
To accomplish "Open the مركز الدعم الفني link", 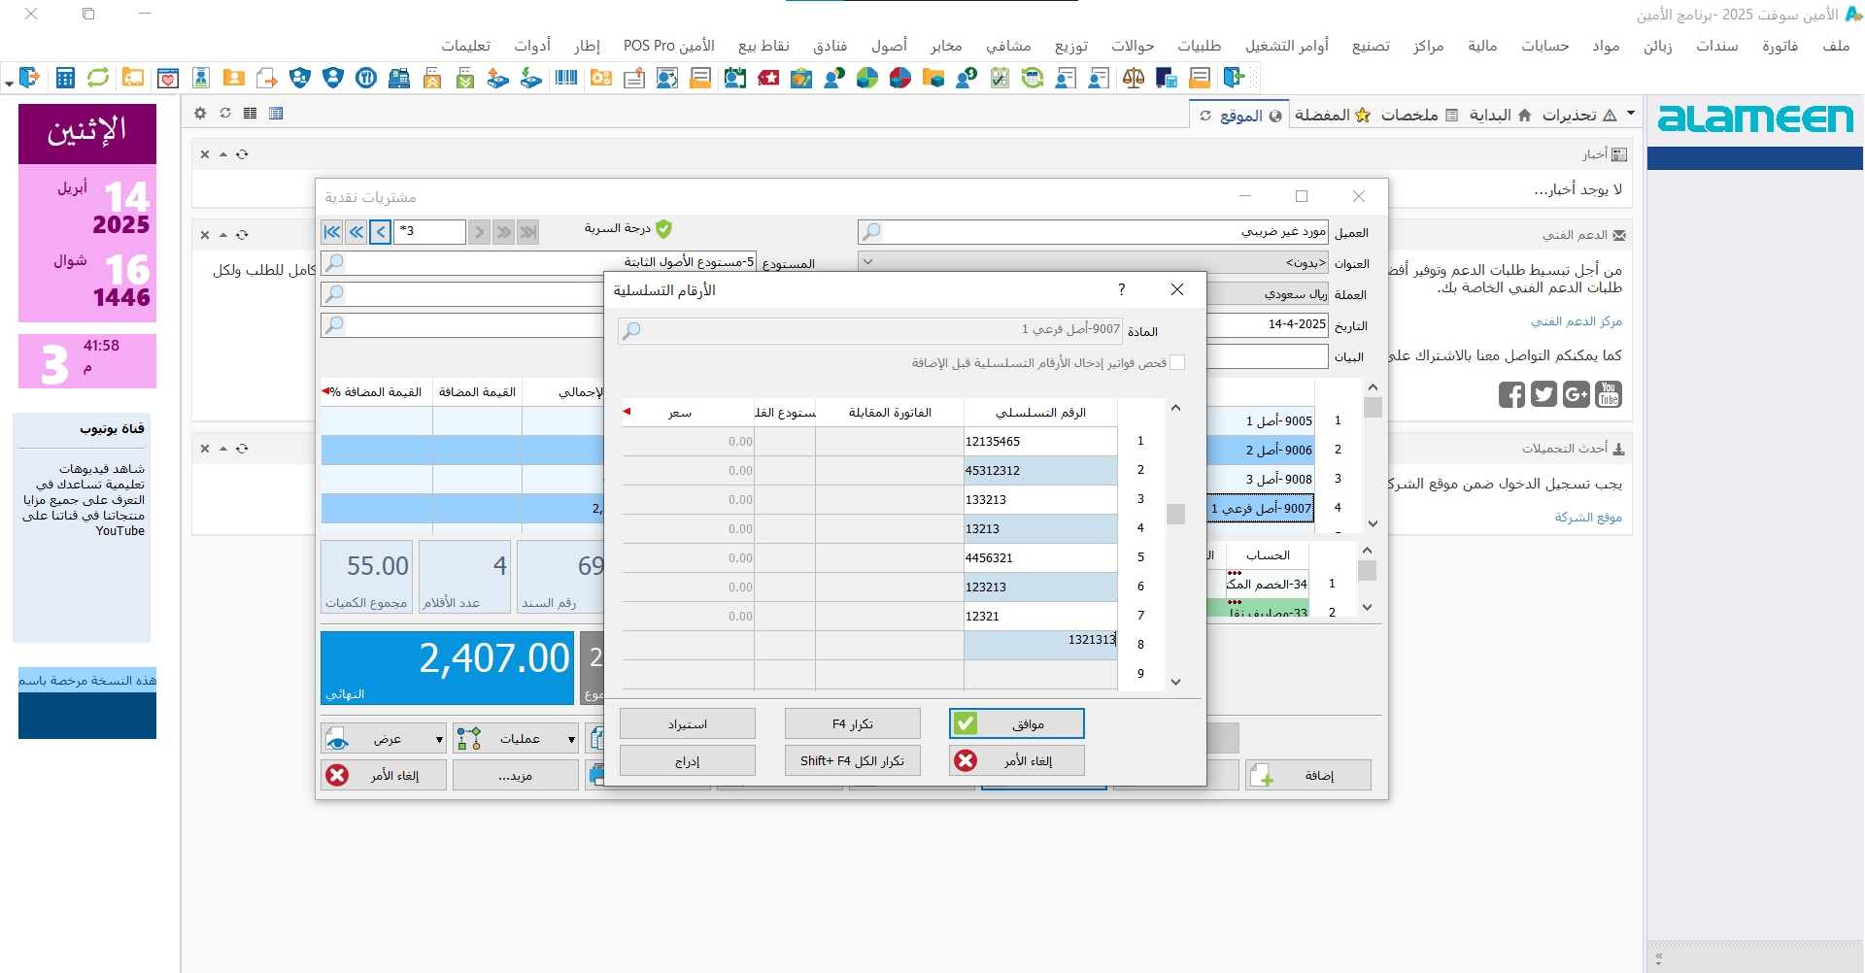I will pos(1576,321).
